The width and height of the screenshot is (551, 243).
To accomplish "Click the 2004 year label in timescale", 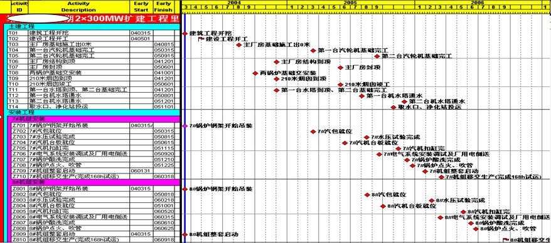I will [233, 2].
